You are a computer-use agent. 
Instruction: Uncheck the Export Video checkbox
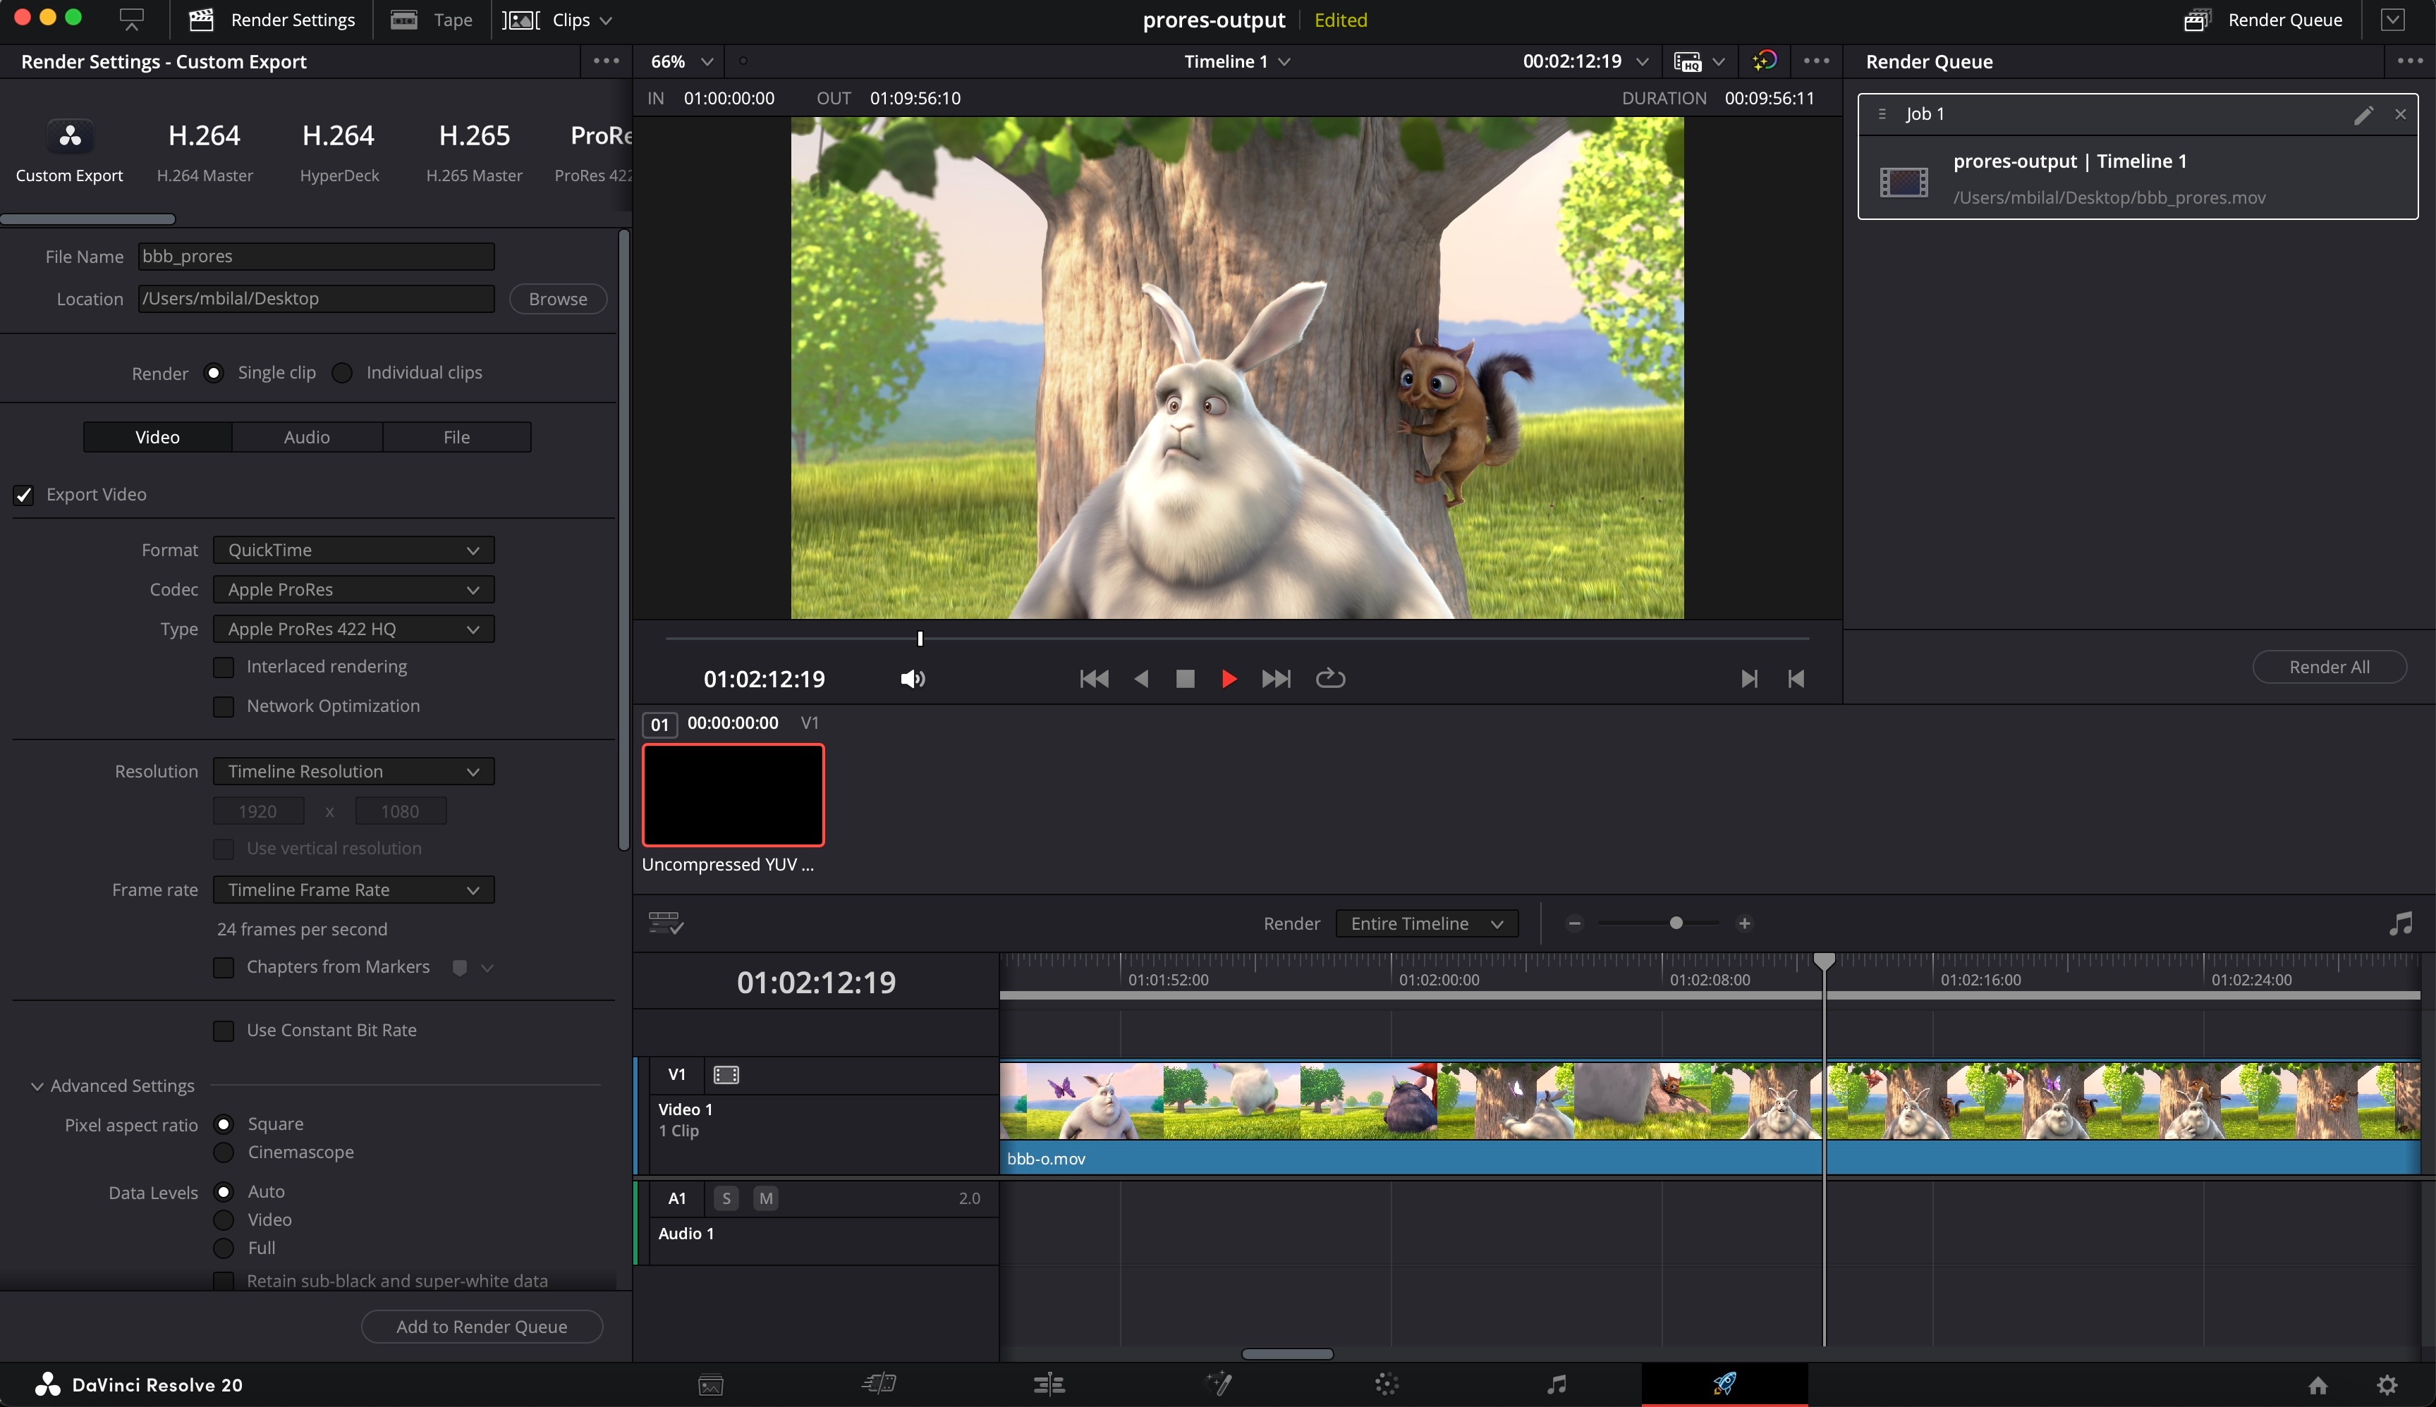24,495
